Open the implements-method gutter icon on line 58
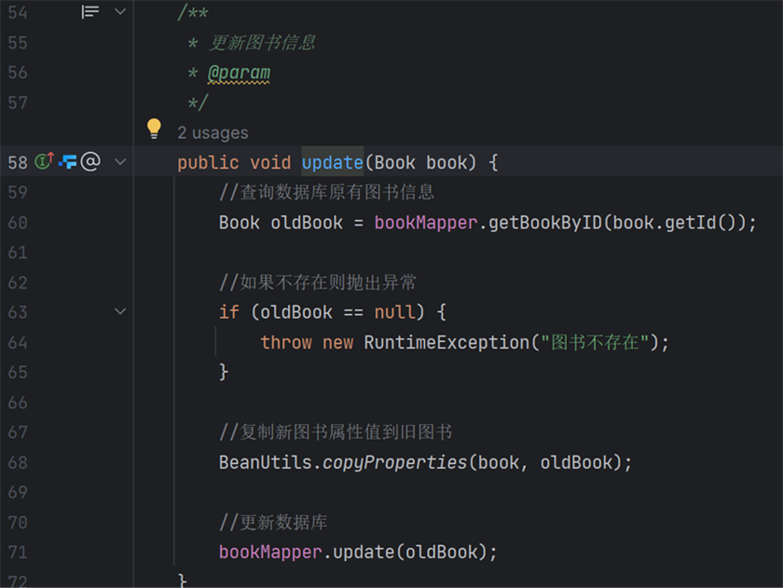 (44, 160)
